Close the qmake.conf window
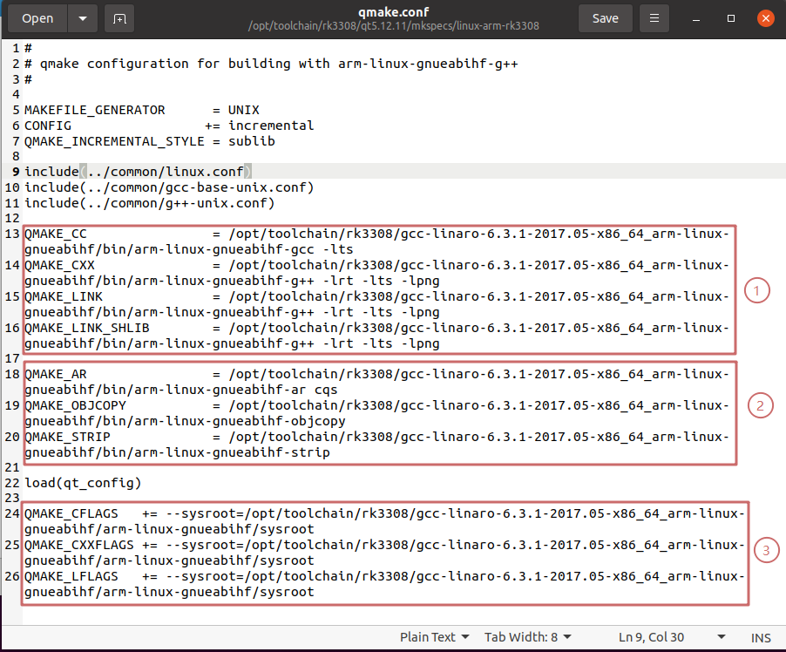This screenshot has width=786, height=652. coord(764,18)
